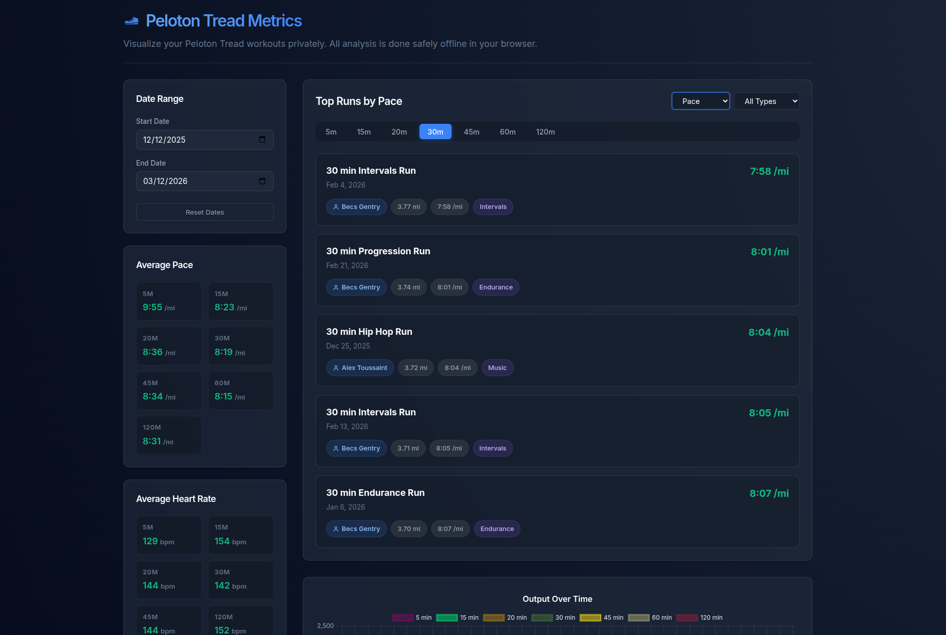
Task: Click the 120M average pace tile 8:31
Action: point(169,435)
